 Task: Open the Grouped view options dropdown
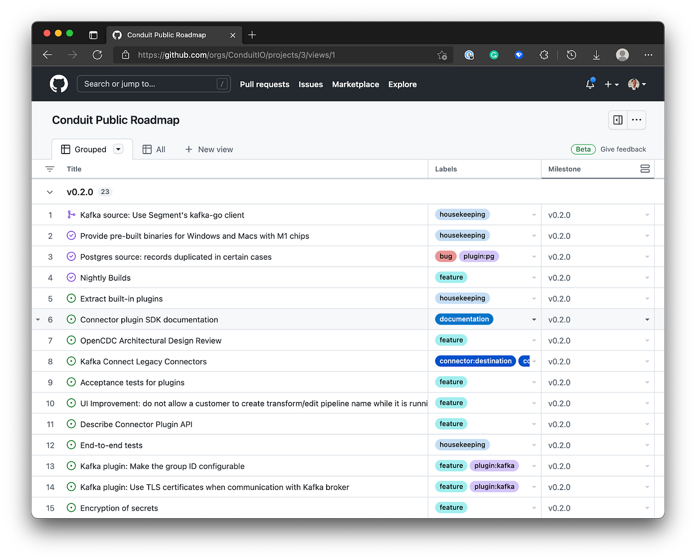[x=118, y=149]
